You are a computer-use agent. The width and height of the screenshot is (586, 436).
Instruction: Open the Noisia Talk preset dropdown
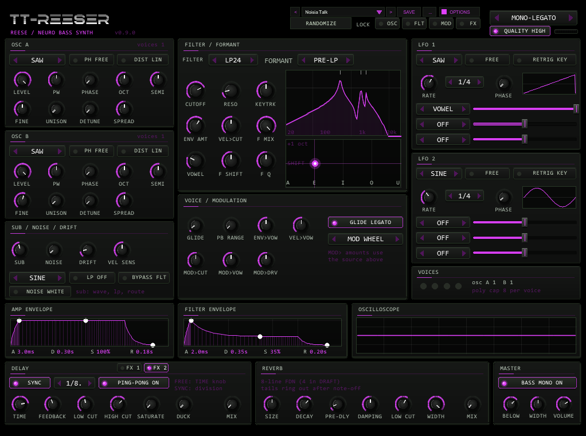(x=343, y=12)
